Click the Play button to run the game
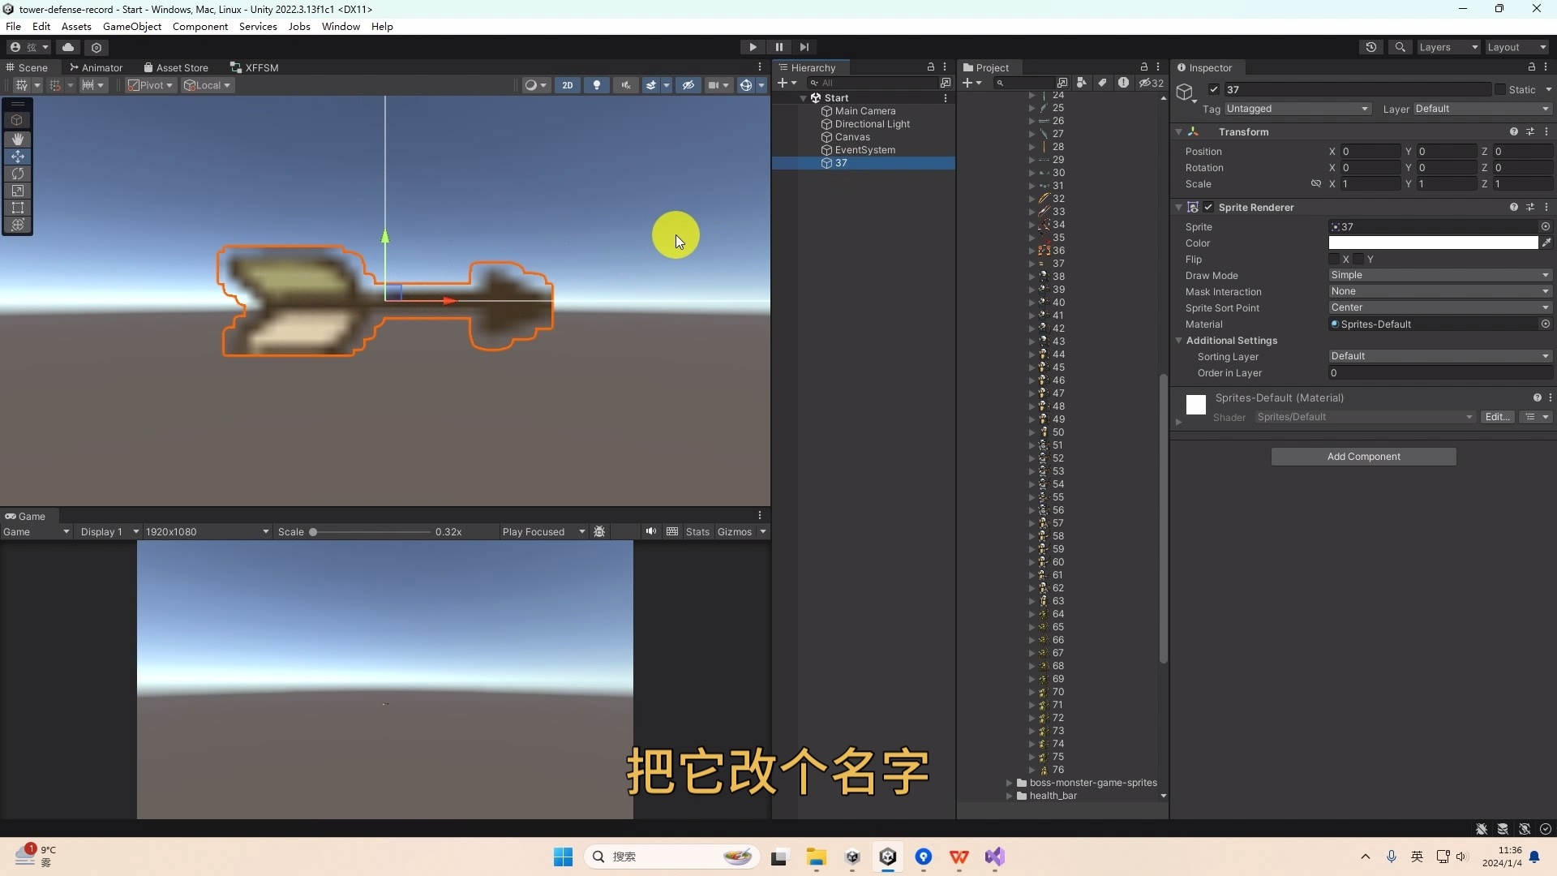This screenshot has width=1557, height=876. (x=753, y=46)
